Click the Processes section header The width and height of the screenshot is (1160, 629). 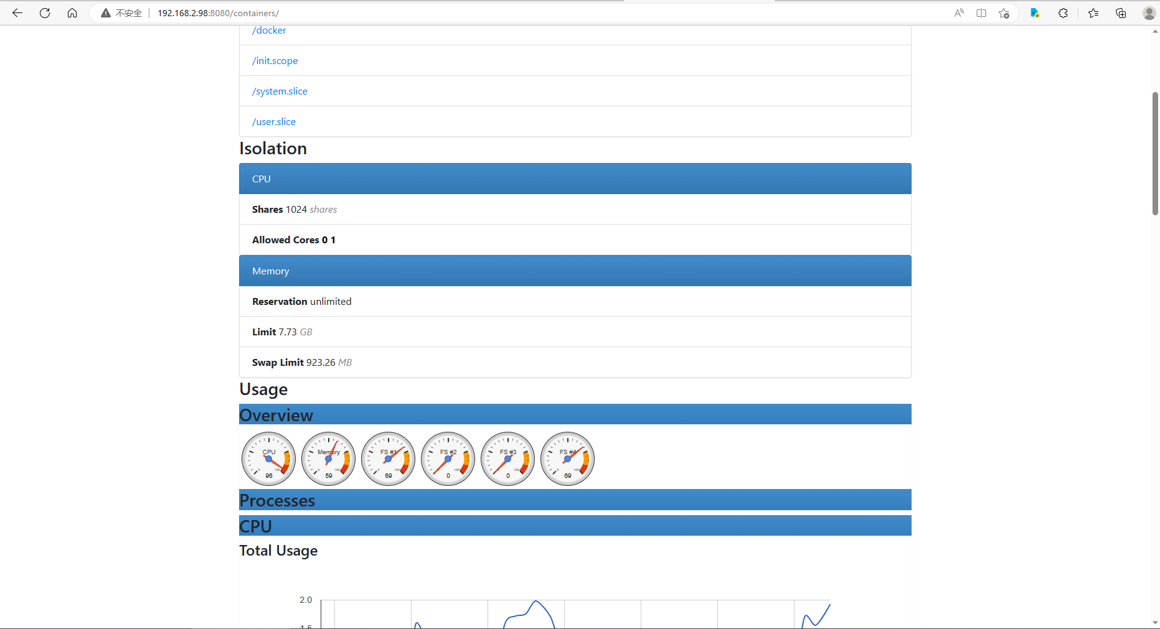575,500
